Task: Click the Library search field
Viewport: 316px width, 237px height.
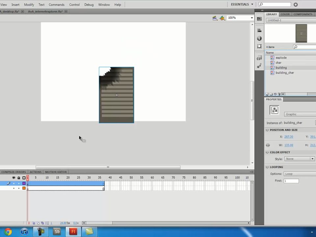Action: click(x=304, y=47)
